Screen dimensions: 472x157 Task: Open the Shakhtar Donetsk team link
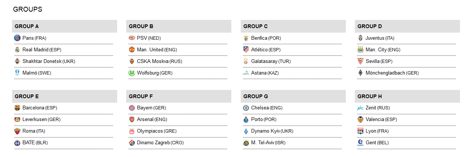42,61
